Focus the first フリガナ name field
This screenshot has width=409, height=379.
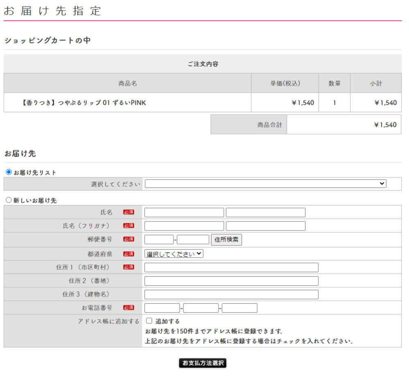point(184,226)
